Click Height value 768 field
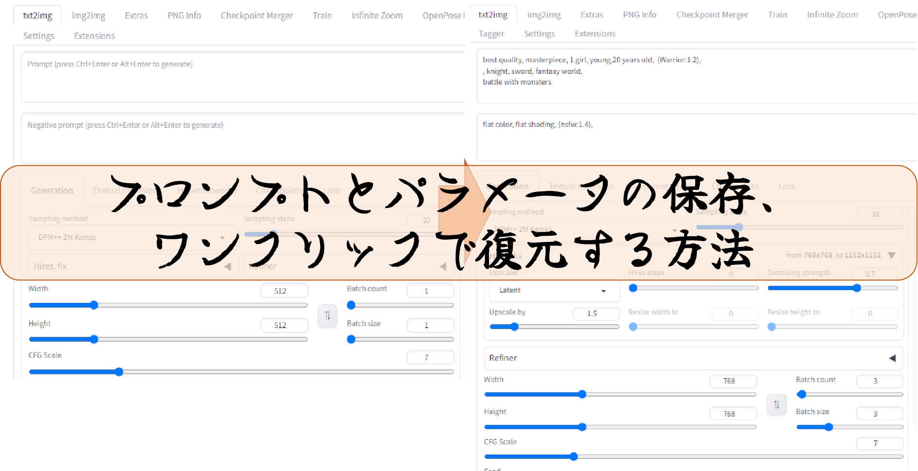This screenshot has height=471, width=918. (733, 414)
